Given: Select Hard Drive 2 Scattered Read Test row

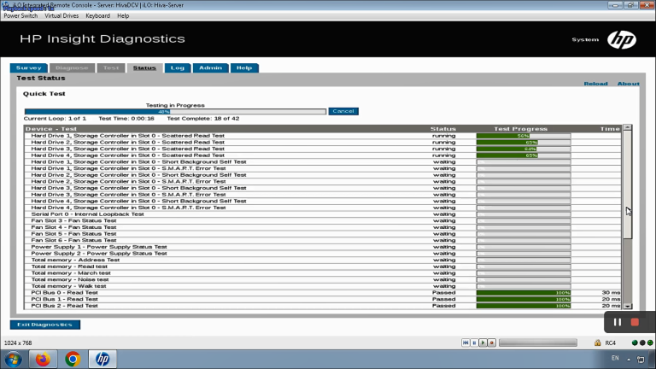Looking at the screenshot, I should [323, 143].
